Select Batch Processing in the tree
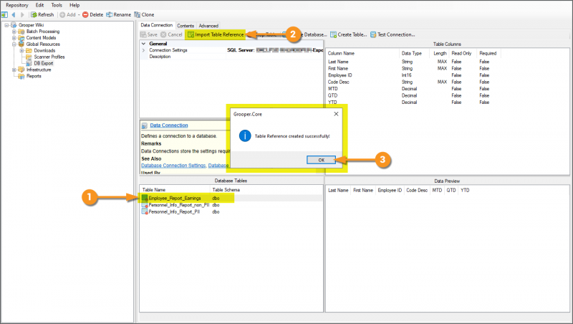Screen dimensions: 573x324 43,32
